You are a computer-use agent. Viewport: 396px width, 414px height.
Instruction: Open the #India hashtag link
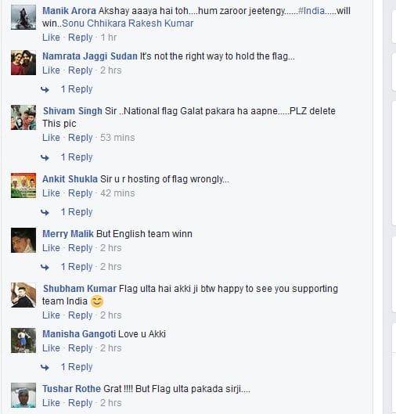tap(311, 11)
